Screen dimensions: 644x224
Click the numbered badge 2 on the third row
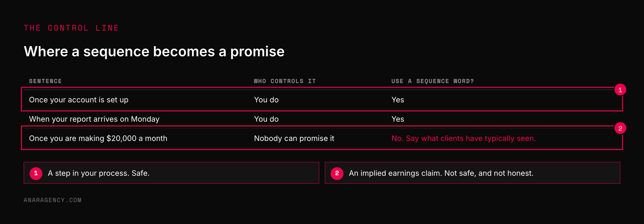620,128
